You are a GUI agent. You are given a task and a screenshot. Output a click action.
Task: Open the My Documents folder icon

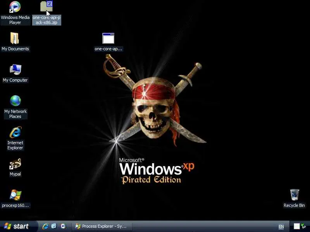[15, 38]
